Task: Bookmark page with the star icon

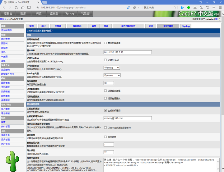Action: (x=38, y=7)
